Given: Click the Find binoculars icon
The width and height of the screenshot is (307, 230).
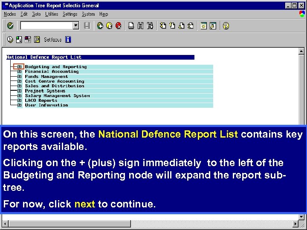Looking at the screenshot, I should coord(140,26).
